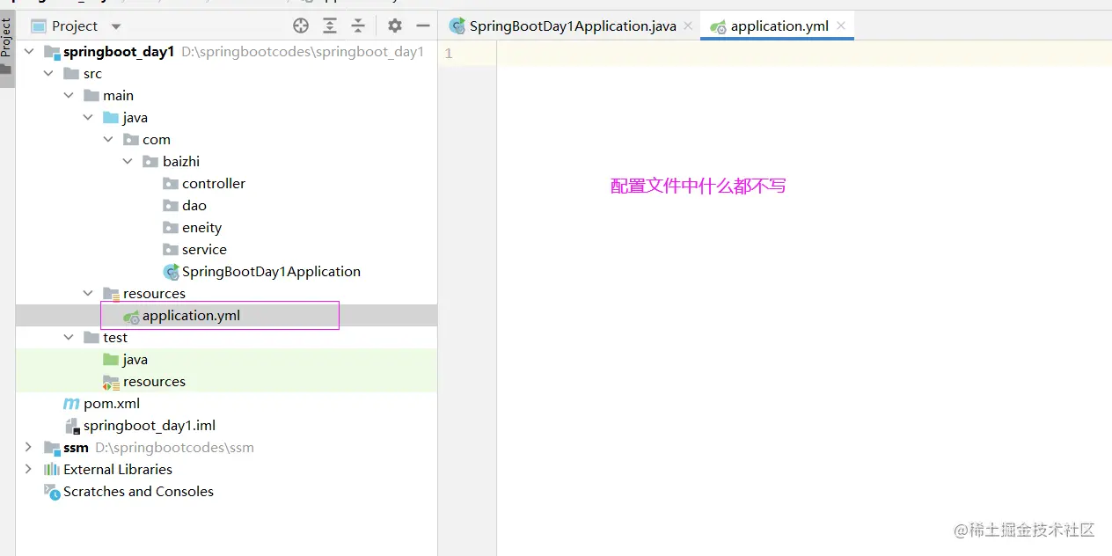
Task: Expand All items in Project panel
Action: (x=330, y=26)
